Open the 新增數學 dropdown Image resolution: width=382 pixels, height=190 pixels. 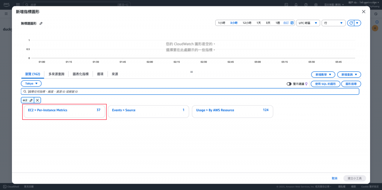pos(323,75)
